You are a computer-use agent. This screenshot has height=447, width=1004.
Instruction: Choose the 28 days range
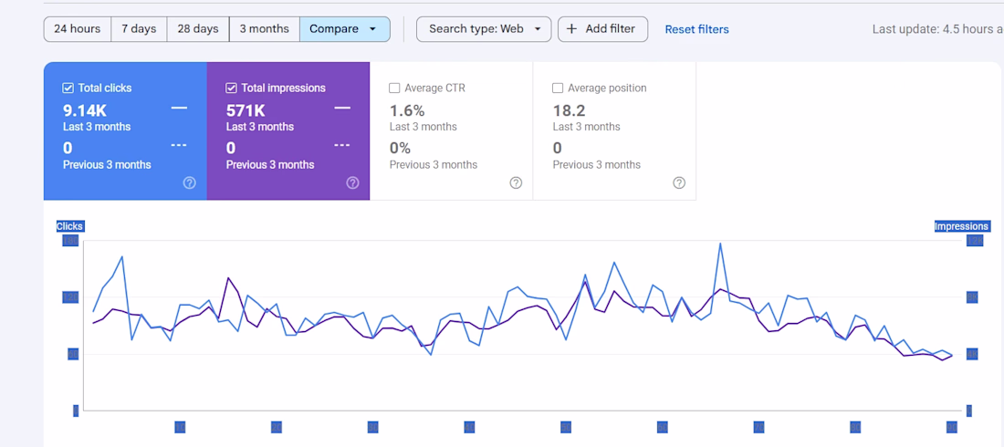[x=198, y=29]
